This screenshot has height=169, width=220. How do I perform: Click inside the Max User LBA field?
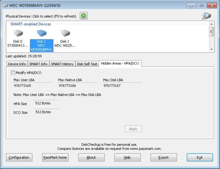click(33, 86)
